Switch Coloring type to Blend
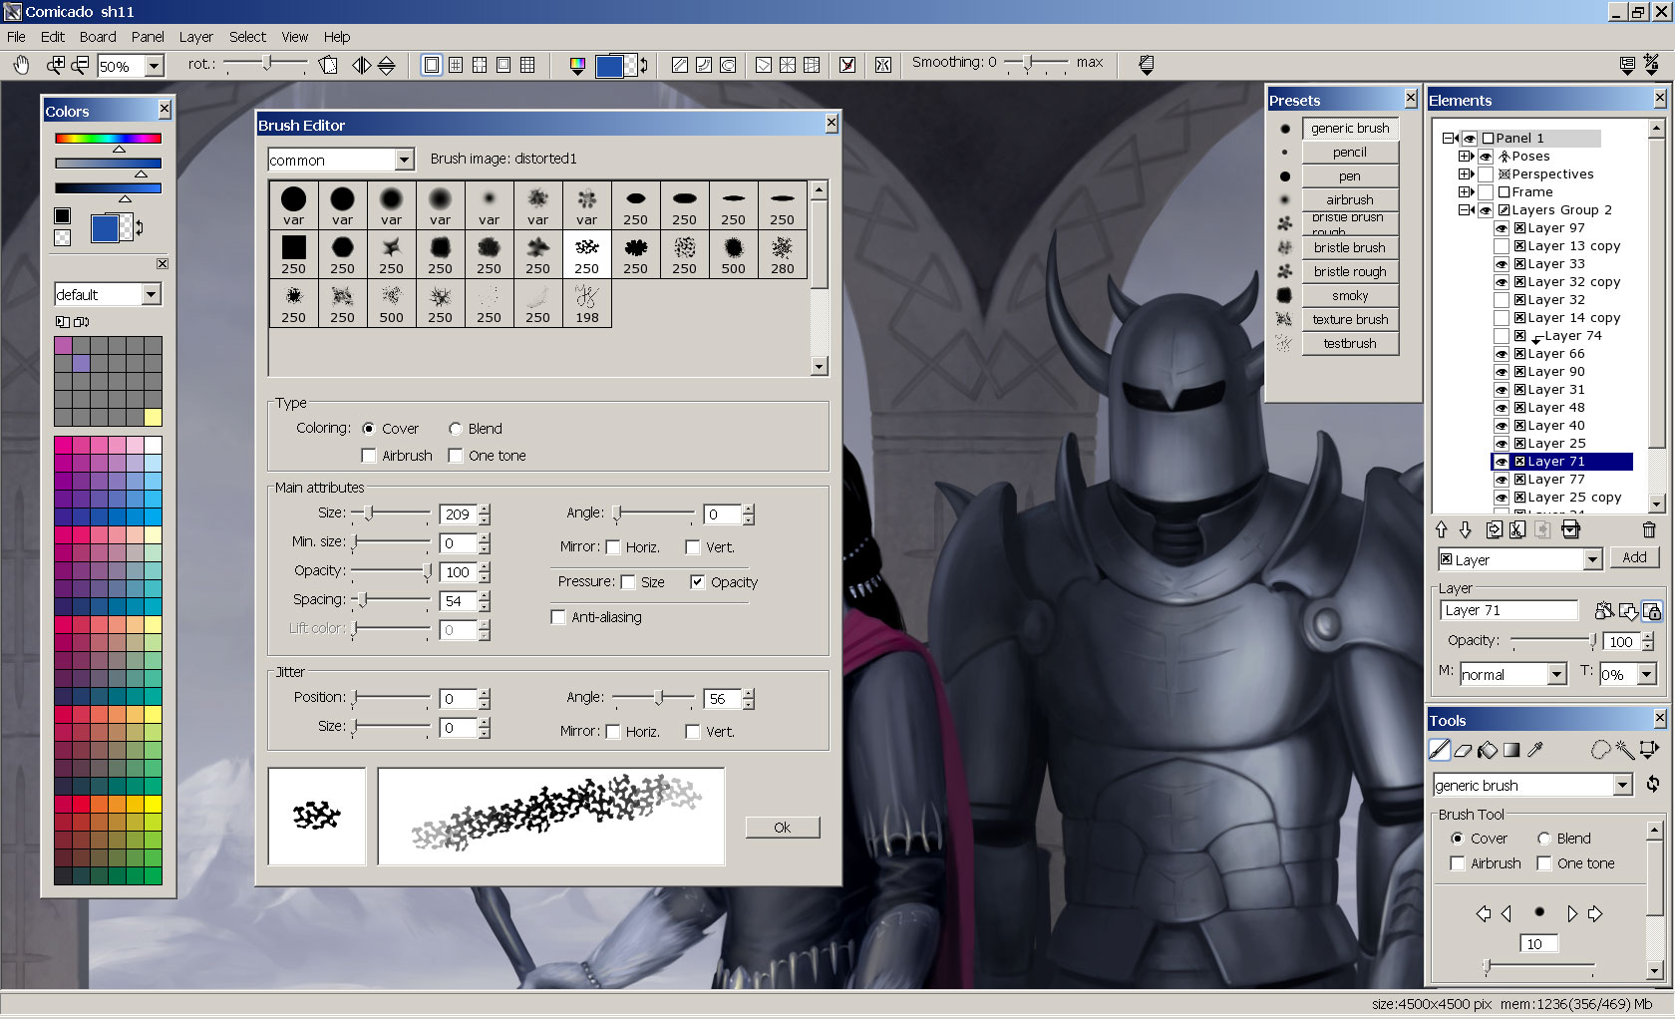Image resolution: width=1675 pixels, height=1019 pixels. pos(456,428)
